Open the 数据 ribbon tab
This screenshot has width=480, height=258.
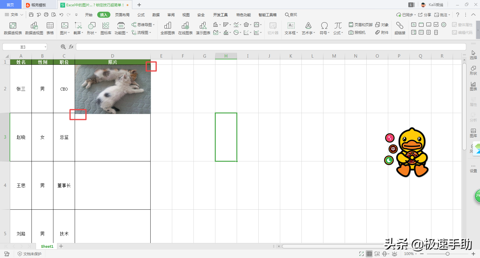pyautogui.click(x=156, y=15)
